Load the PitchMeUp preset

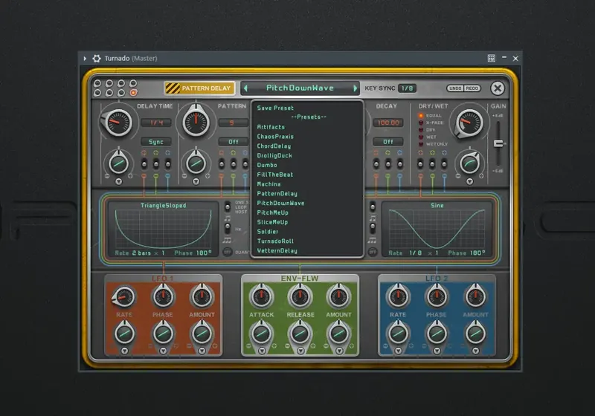272,212
